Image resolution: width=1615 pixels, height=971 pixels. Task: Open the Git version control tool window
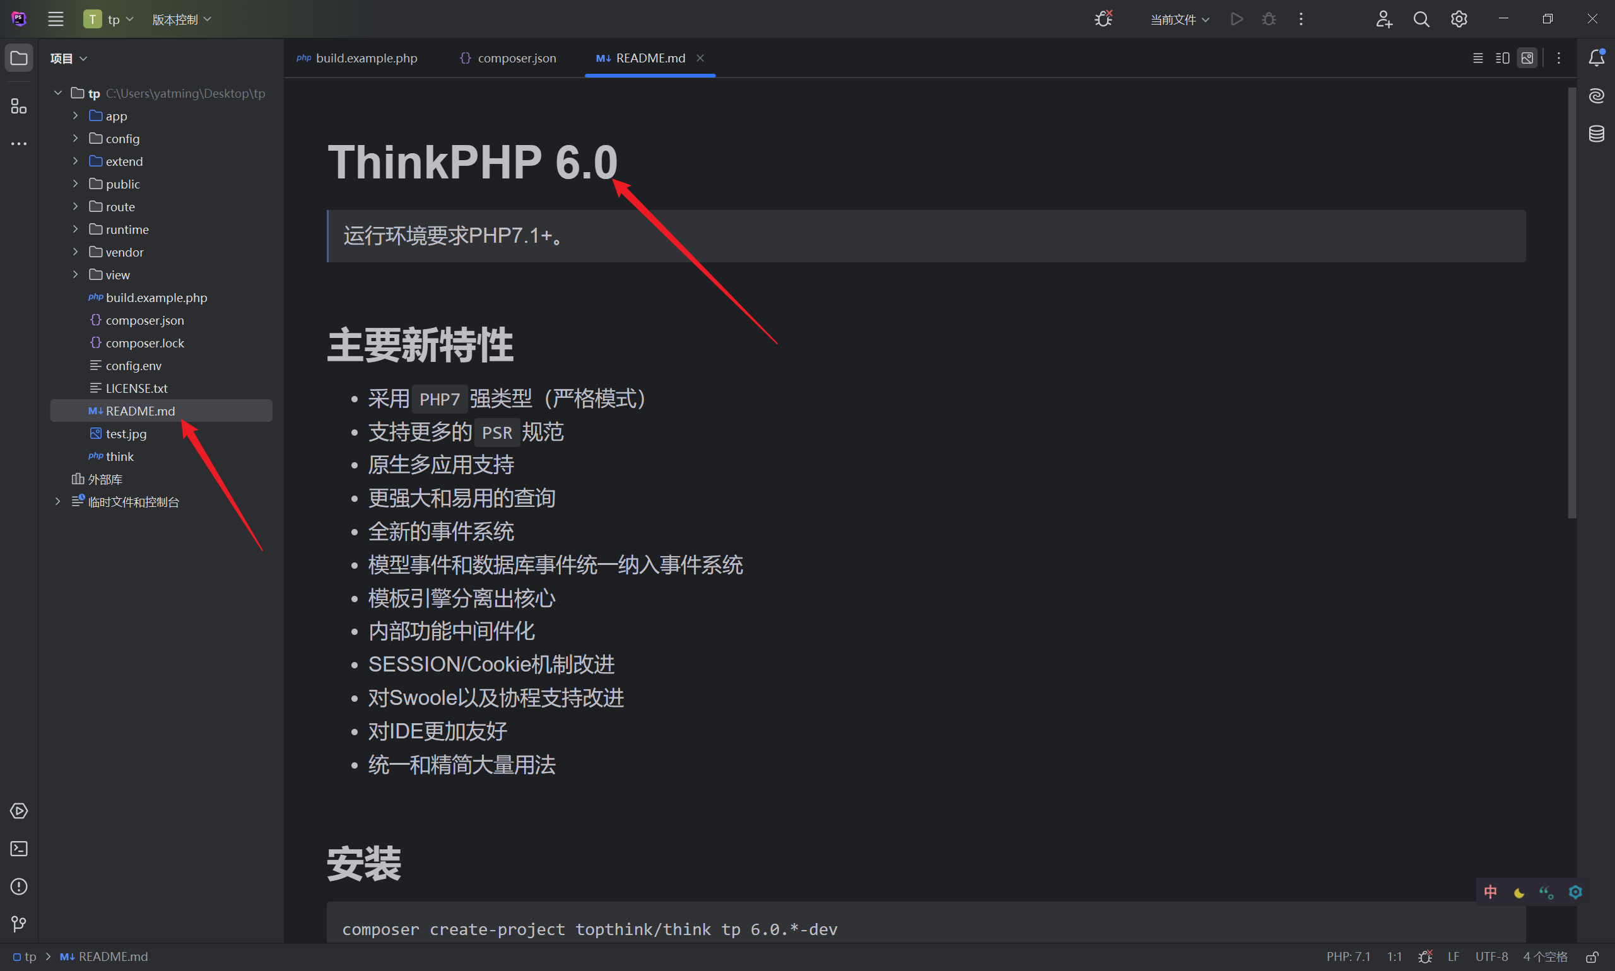click(x=19, y=923)
